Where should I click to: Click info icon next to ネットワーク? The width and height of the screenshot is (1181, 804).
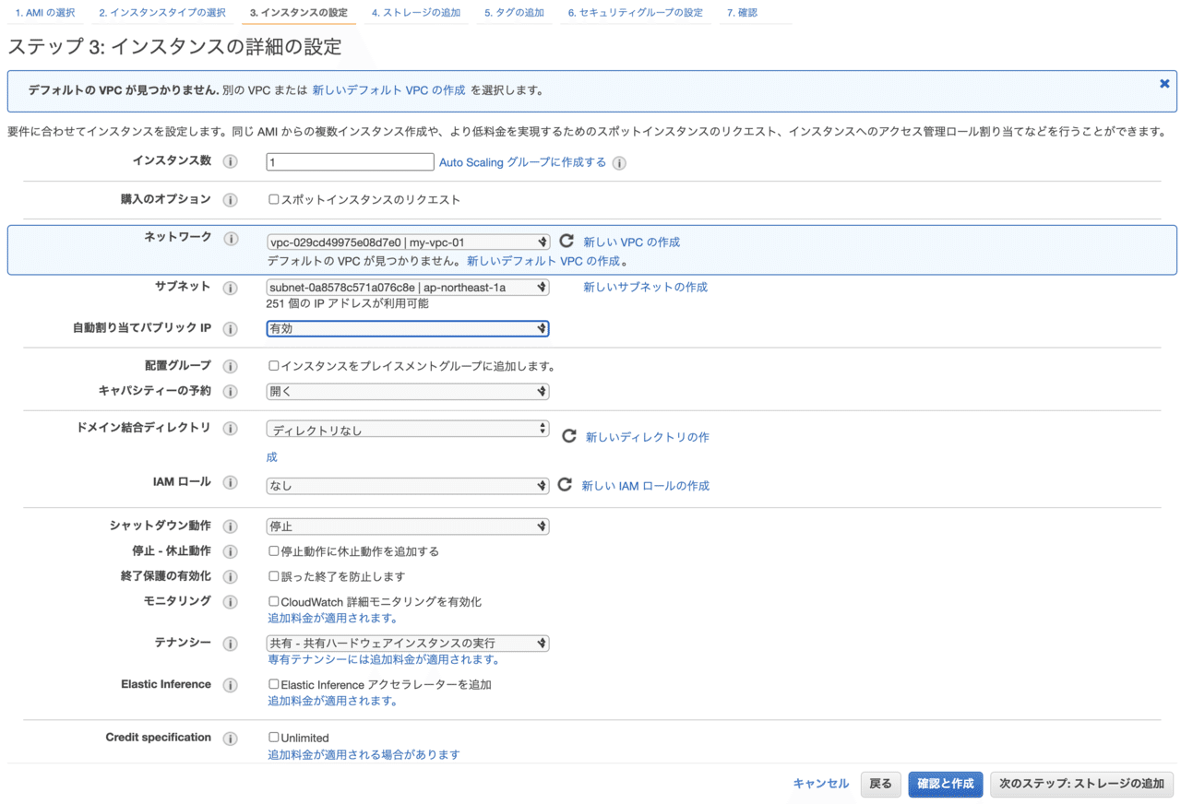(230, 238)
